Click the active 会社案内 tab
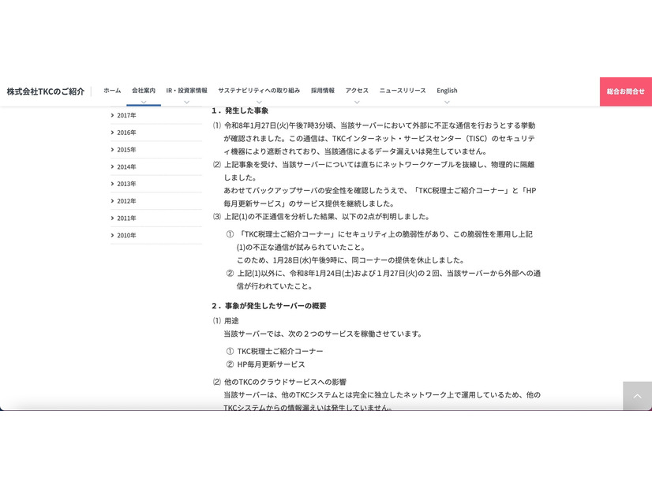The width and height of the screenshot is (652, 489). tap(143, 91)
